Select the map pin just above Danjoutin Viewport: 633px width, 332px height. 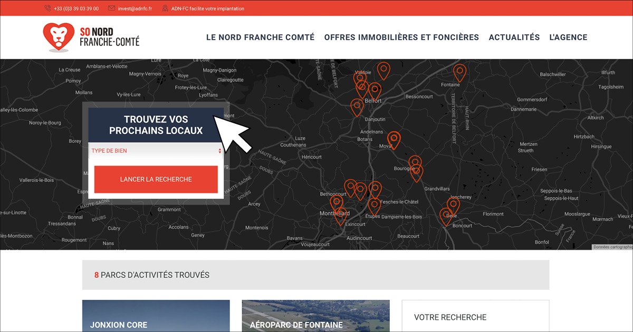357,107
